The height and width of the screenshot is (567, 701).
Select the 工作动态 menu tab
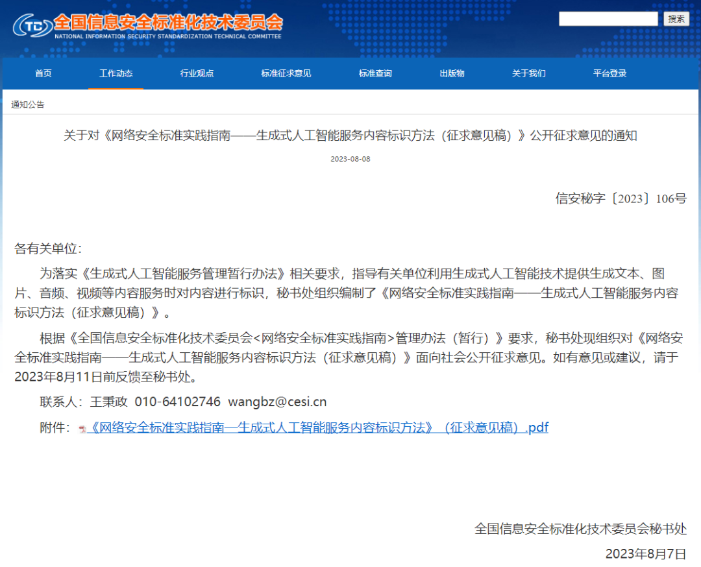pos(116,73)
